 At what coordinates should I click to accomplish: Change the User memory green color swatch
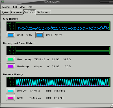tap(11, 59)
